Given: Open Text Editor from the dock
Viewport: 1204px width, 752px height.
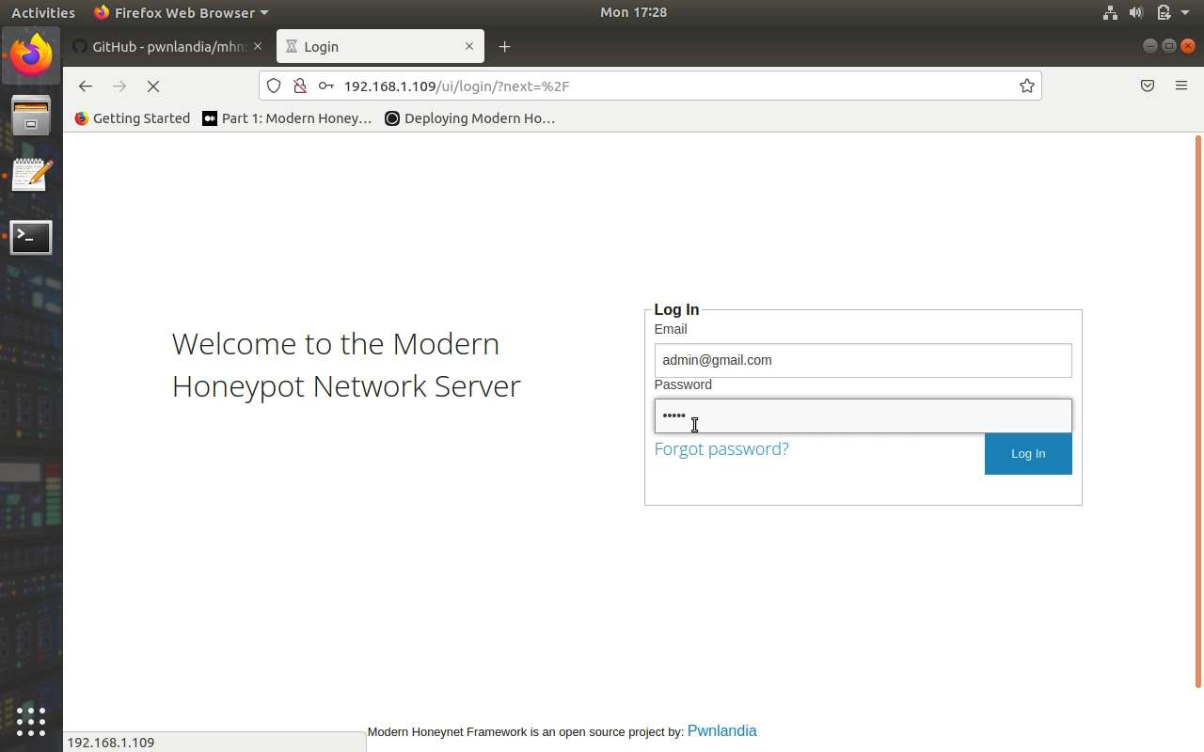Looking at the screenshot, I should (31, 176).
